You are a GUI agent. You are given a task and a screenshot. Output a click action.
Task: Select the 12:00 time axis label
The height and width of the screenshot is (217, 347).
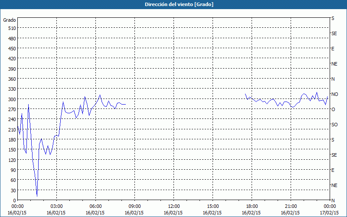coord(174,207)
